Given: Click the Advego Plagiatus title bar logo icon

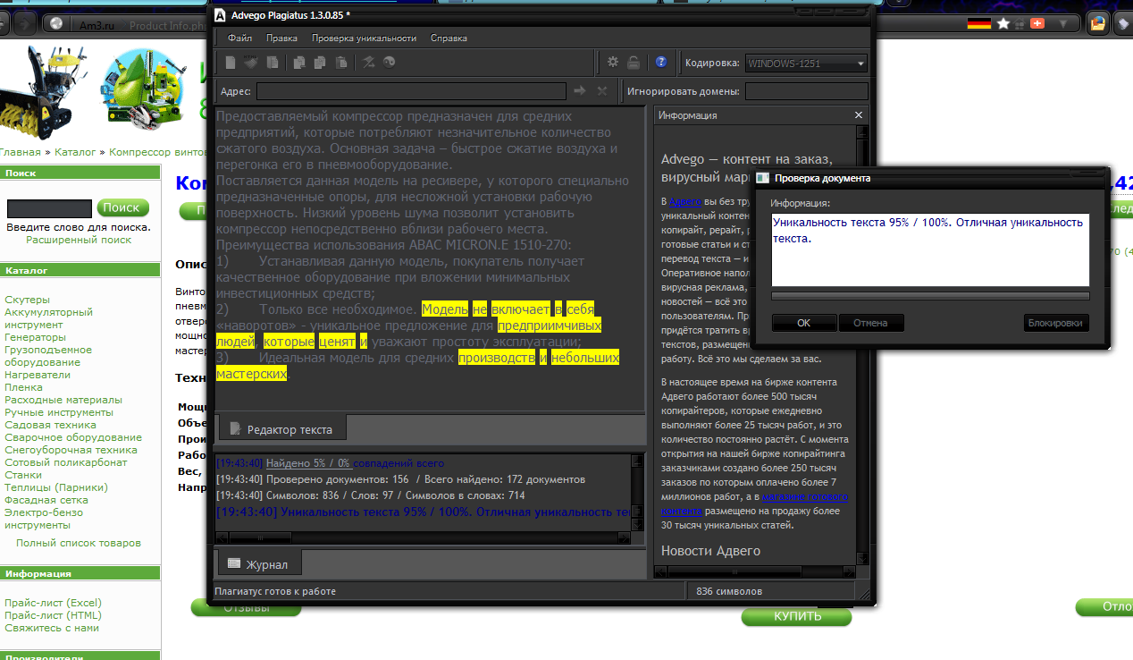Looking at the screenshot, I should pyautogui.click(x=220, y=15).
